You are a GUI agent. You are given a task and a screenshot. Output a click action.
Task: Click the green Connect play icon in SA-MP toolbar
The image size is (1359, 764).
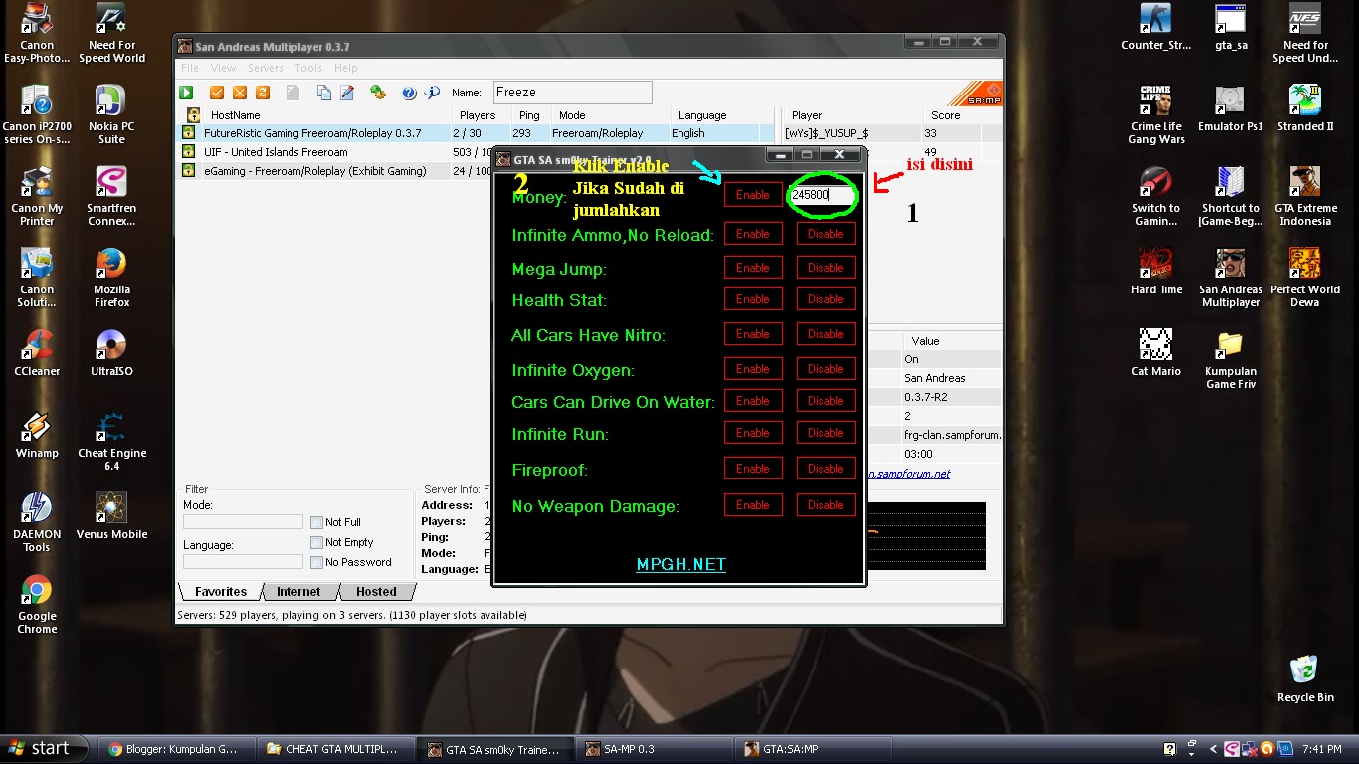[186, 93]
